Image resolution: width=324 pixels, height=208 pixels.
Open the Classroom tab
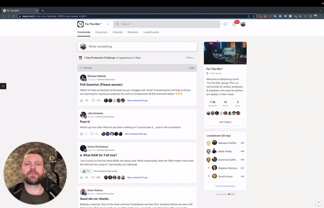[101, 32]
